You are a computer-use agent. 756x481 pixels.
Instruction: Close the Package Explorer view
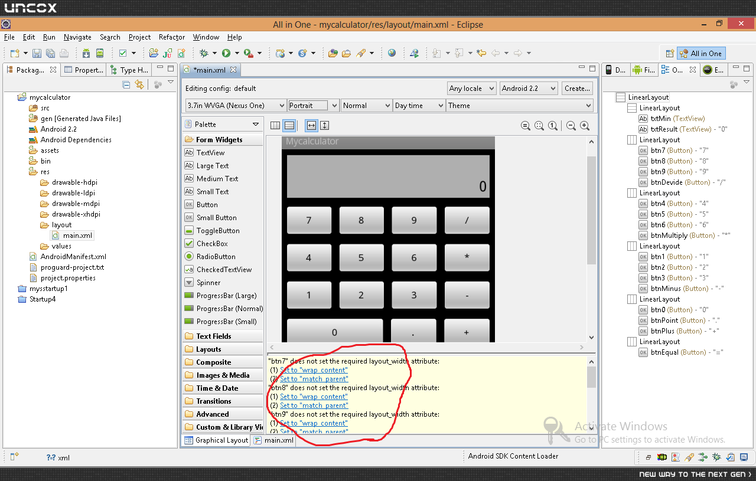[x=53, y=70]
